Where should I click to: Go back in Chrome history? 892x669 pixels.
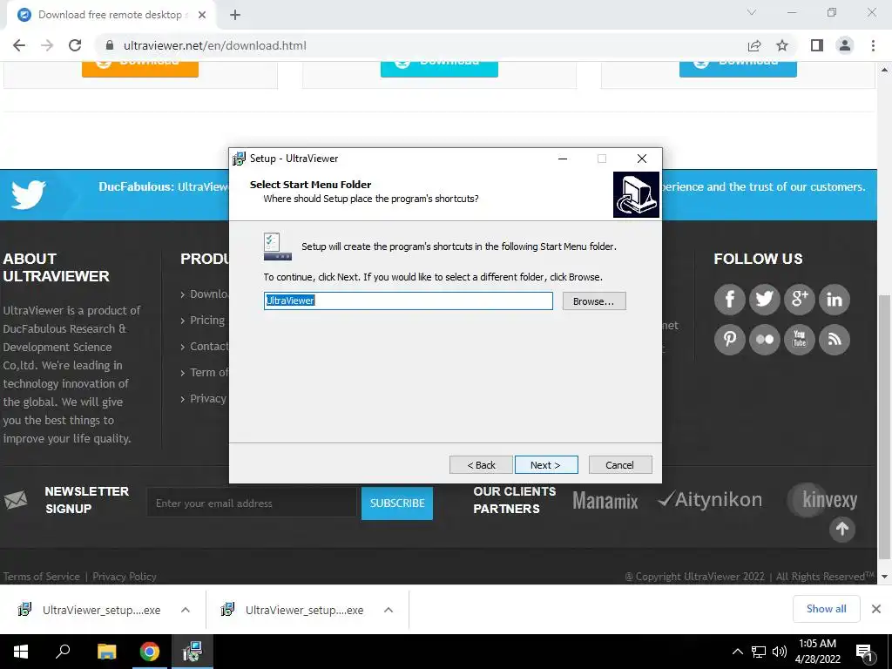19,45
